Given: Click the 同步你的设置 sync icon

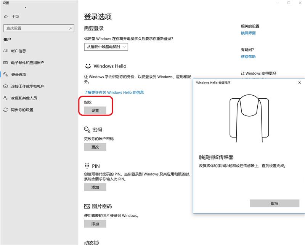Looking at the screenshot, I should pyautogui.click(x=5, y=110).
